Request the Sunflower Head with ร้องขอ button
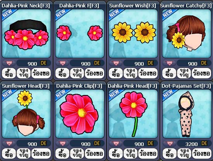 coord(41,154)
